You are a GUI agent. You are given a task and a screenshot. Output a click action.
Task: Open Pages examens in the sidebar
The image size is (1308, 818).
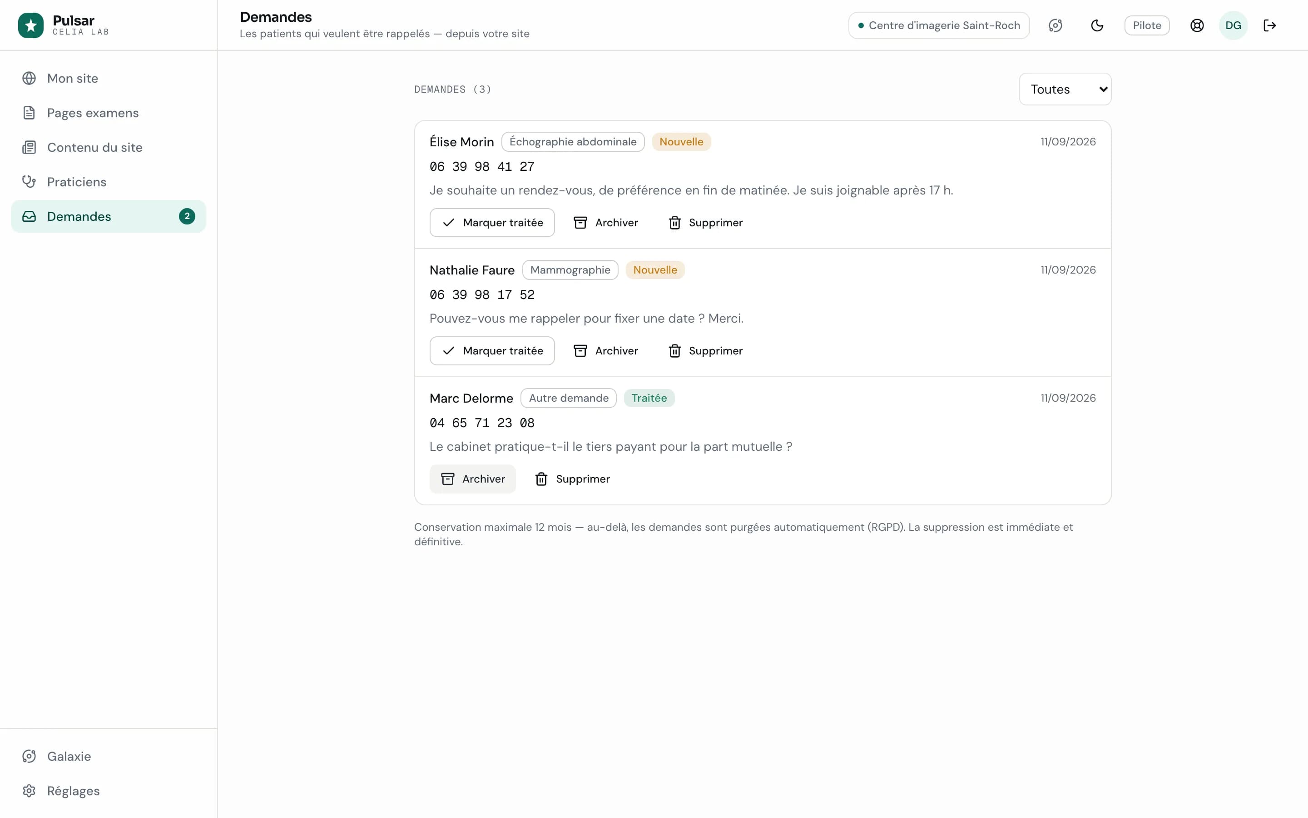(108, 113)
